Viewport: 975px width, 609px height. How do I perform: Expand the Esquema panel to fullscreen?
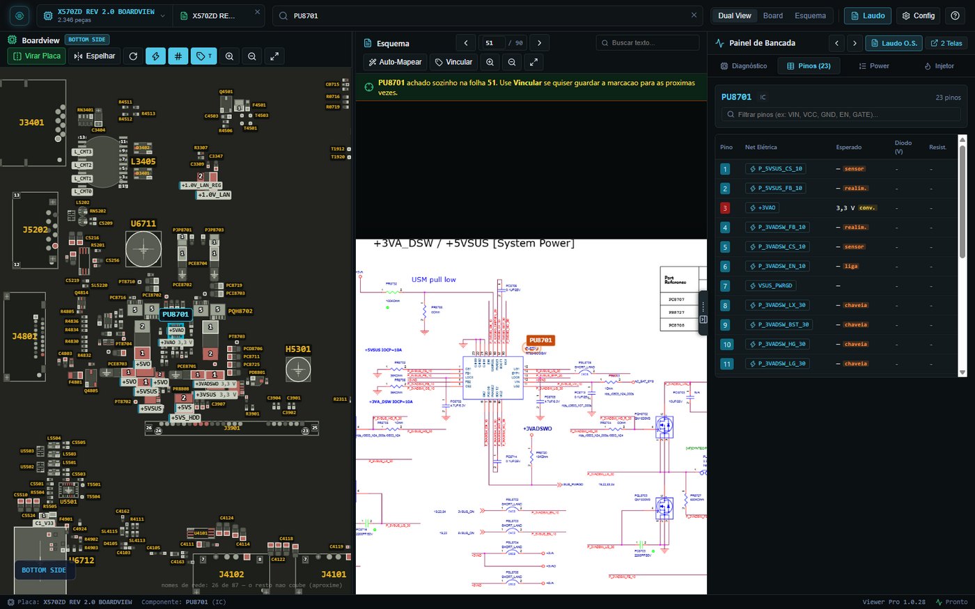pos(533,62)
